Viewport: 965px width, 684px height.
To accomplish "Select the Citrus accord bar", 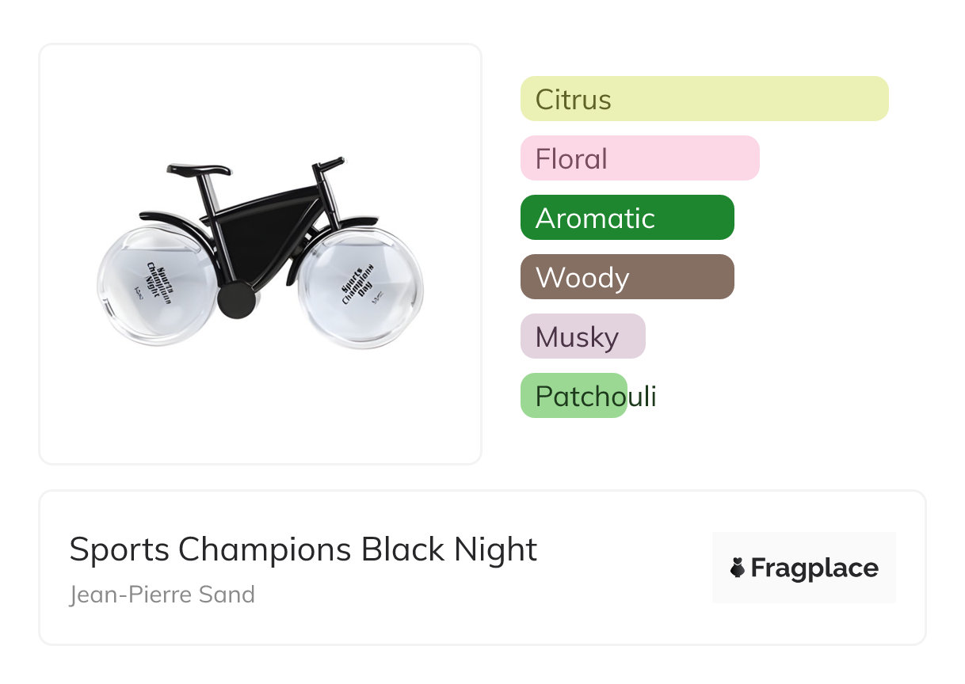I will [704, 99].
